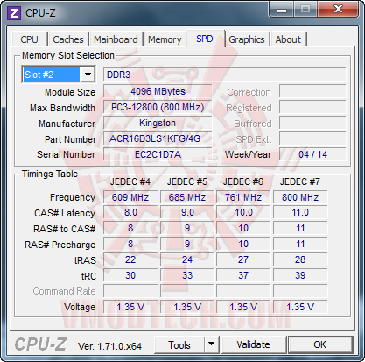Click the Part Number label
Image resolution: width=365 pixels, height=362 pixels.
pyautogui.click(x=70, y=139)
